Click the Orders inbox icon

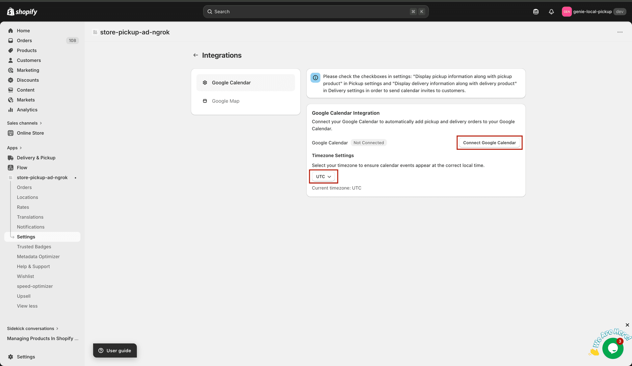click(x=11, y=41)
